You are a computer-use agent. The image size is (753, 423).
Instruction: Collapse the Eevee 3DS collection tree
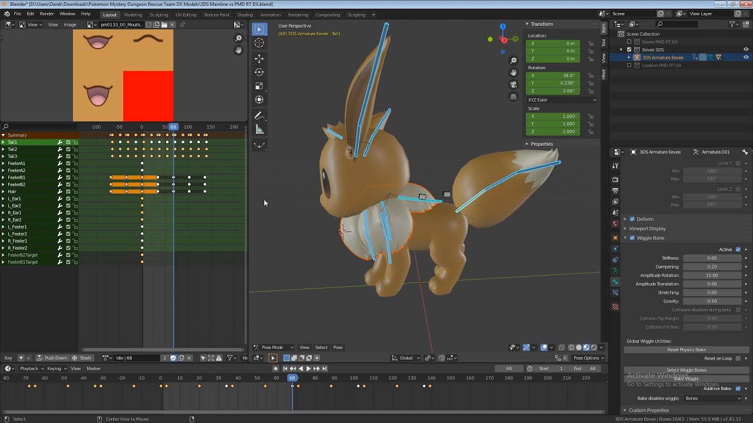(622, 50)
